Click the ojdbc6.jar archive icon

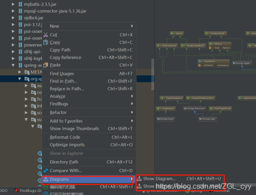tap(21, 18)
